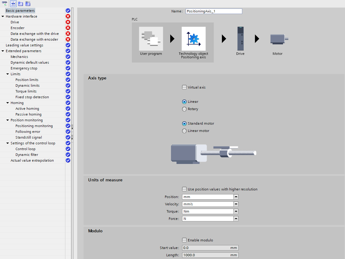
Task: Click the close all parameters folder icon
Action: [28, 4]
